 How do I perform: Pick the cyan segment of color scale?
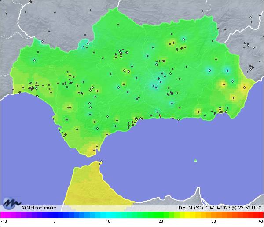click(x=108, y=215)
